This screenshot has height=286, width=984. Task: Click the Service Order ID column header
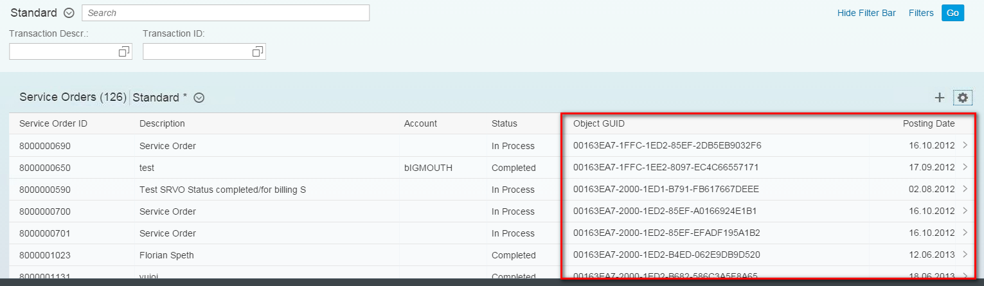pos(53,123)
